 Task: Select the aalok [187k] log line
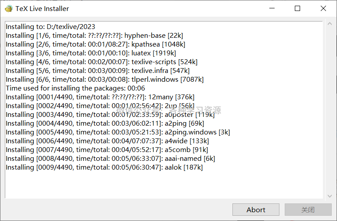104,168
